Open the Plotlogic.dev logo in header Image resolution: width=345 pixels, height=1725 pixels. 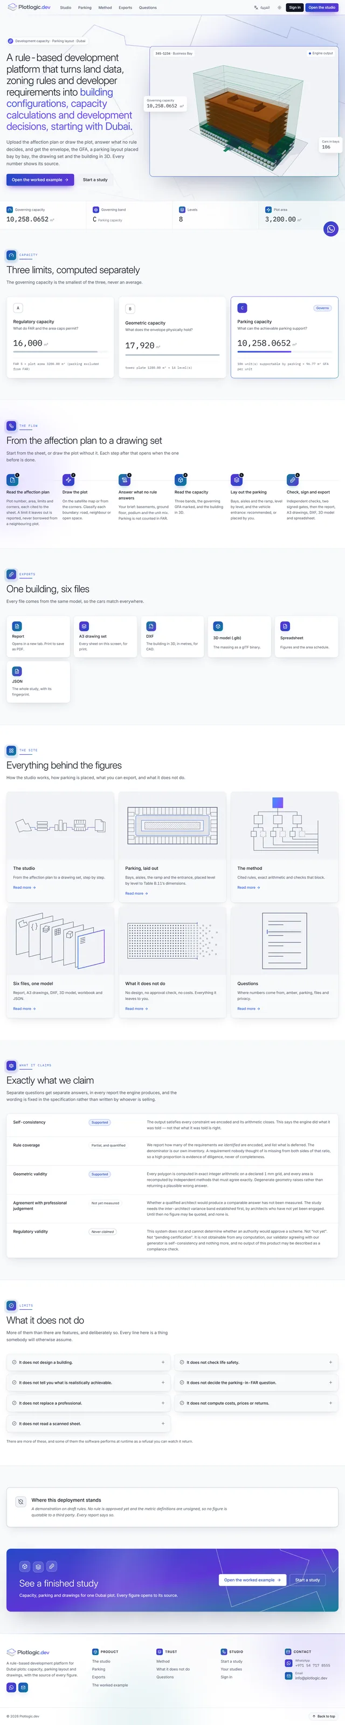pyautogui.click(x=28, y=8)
